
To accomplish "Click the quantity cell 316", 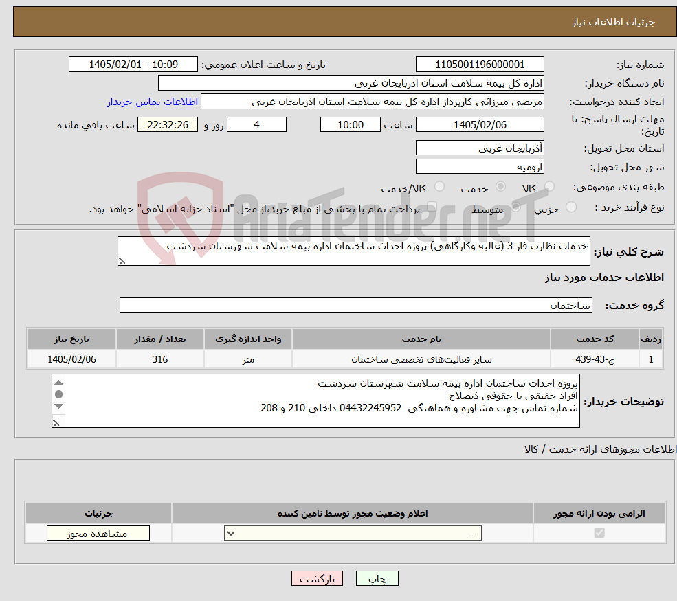I will click(x=159, y=359).
